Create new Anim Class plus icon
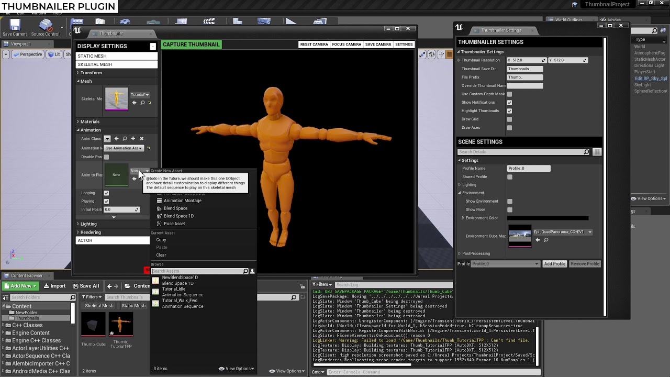 (133, 139)
